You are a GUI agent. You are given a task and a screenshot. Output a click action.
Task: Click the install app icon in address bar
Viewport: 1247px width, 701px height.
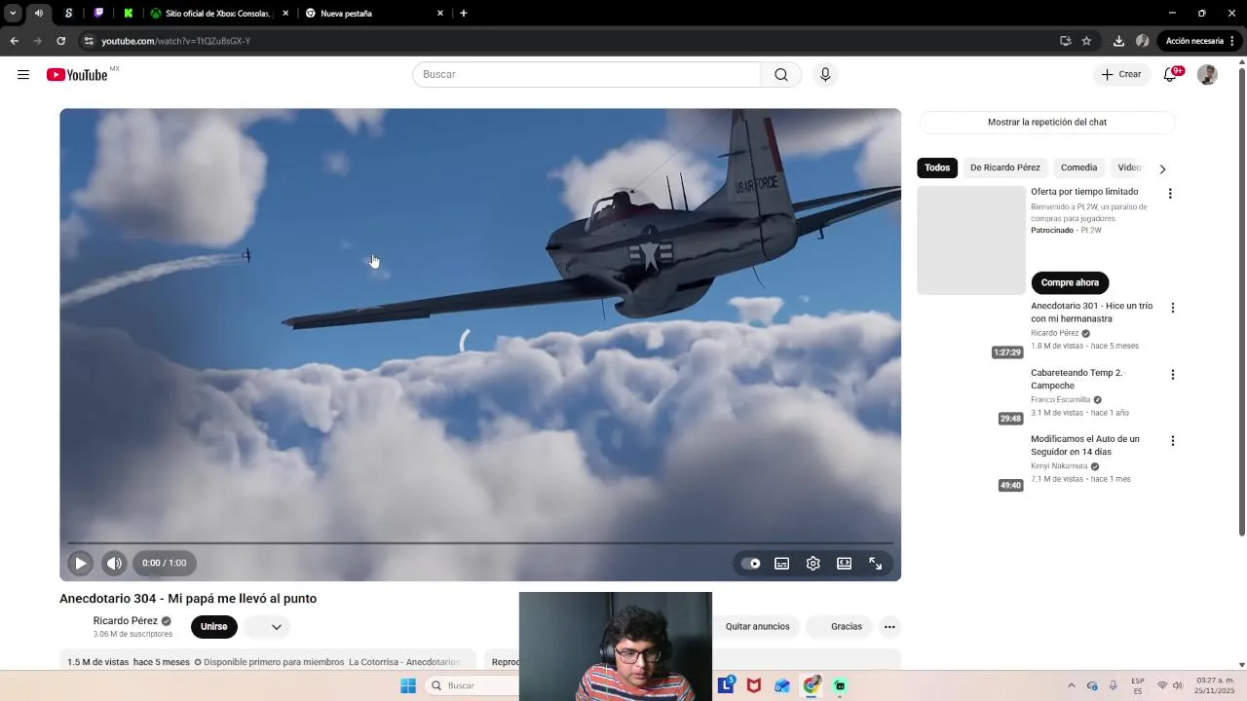point(1065,41)
